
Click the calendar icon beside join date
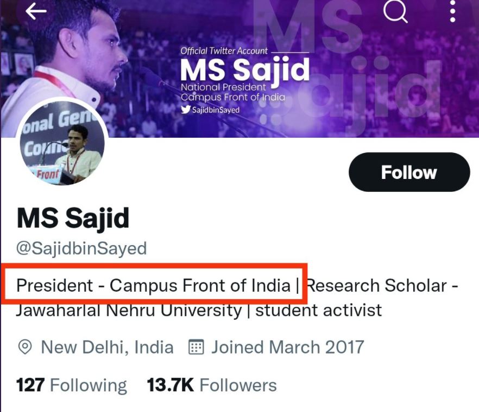pyautogui.click(x=196, y=347)
